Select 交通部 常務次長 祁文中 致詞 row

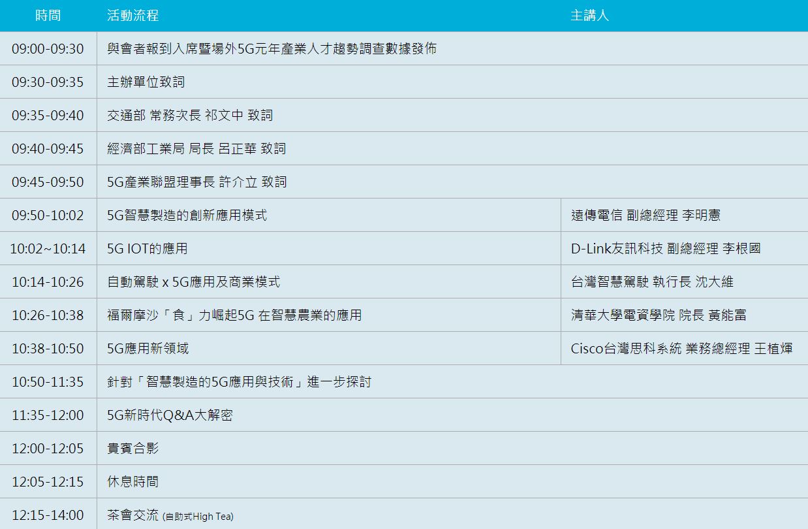[190, 116]
